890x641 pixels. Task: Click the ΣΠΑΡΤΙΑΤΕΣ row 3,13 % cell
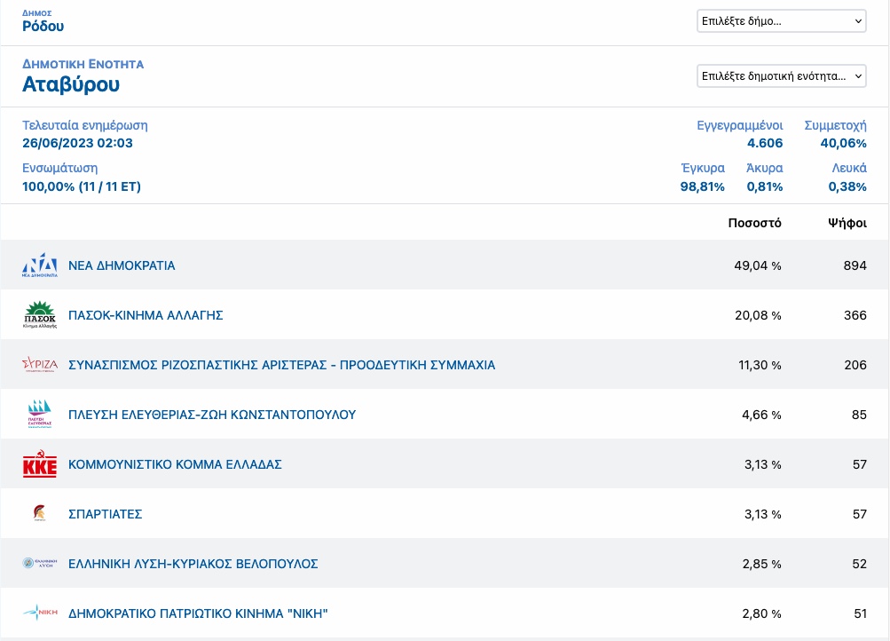pos(762,514)
